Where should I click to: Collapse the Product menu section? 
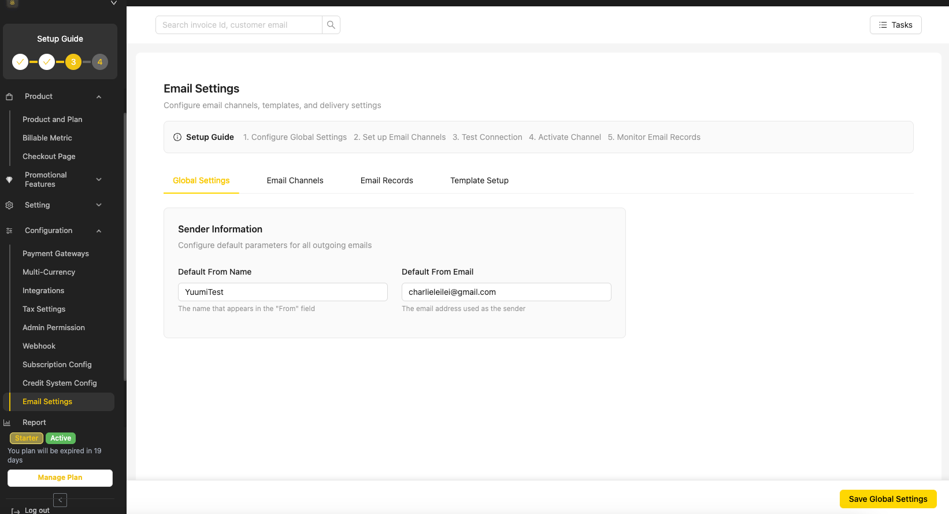pyautogui.click(x=99, y=97)
